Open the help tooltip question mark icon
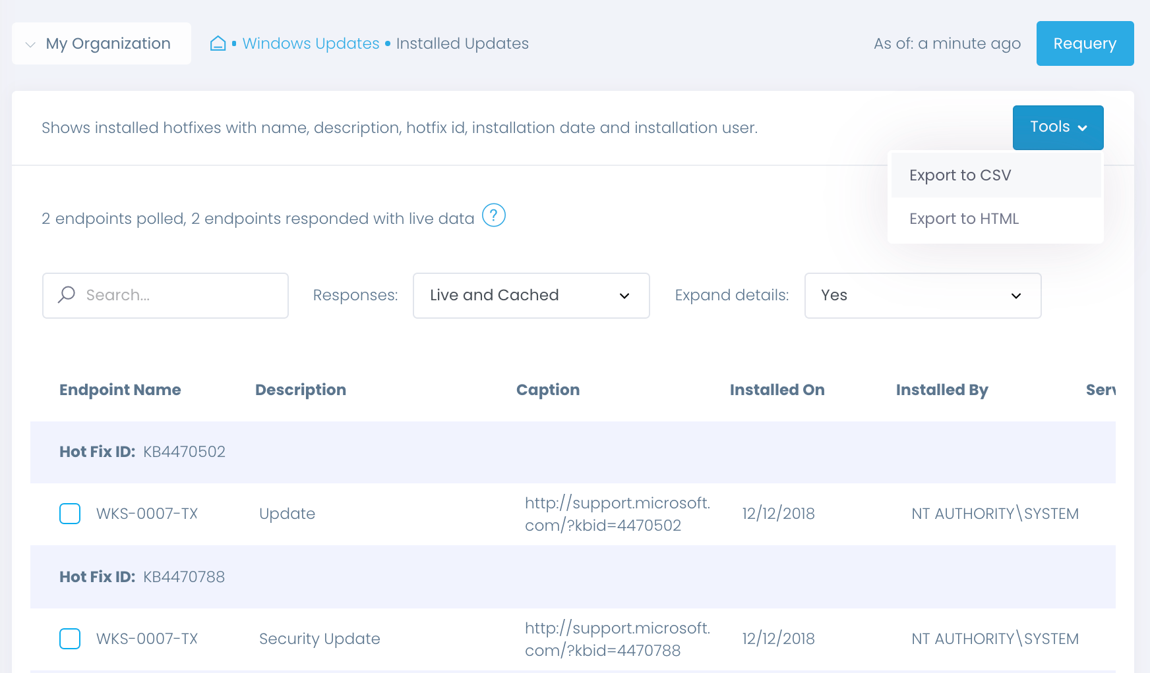The image size is (1150, 673). coord(495,215)
